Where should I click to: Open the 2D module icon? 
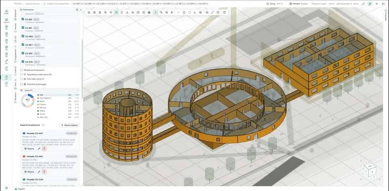(6, 34)
